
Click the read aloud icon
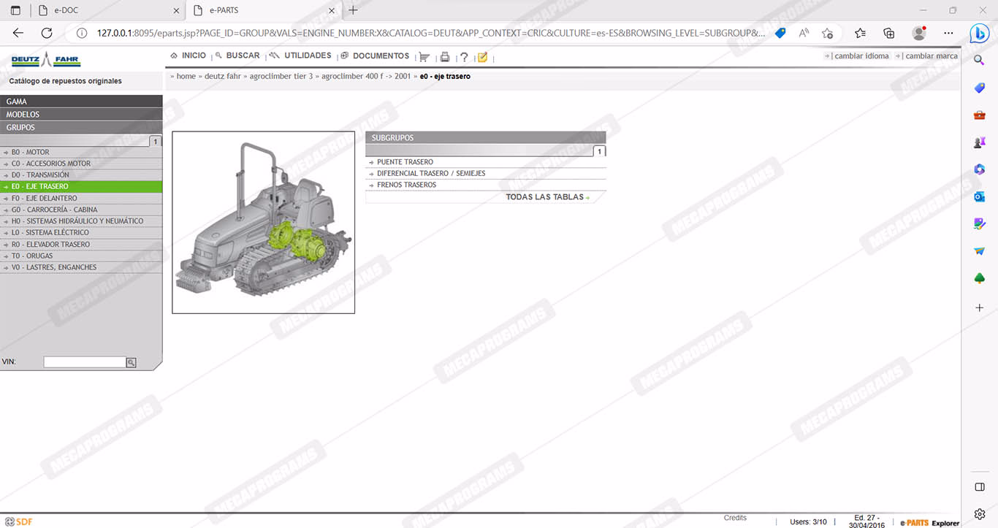pyautogui.click(x=804, y=33)
